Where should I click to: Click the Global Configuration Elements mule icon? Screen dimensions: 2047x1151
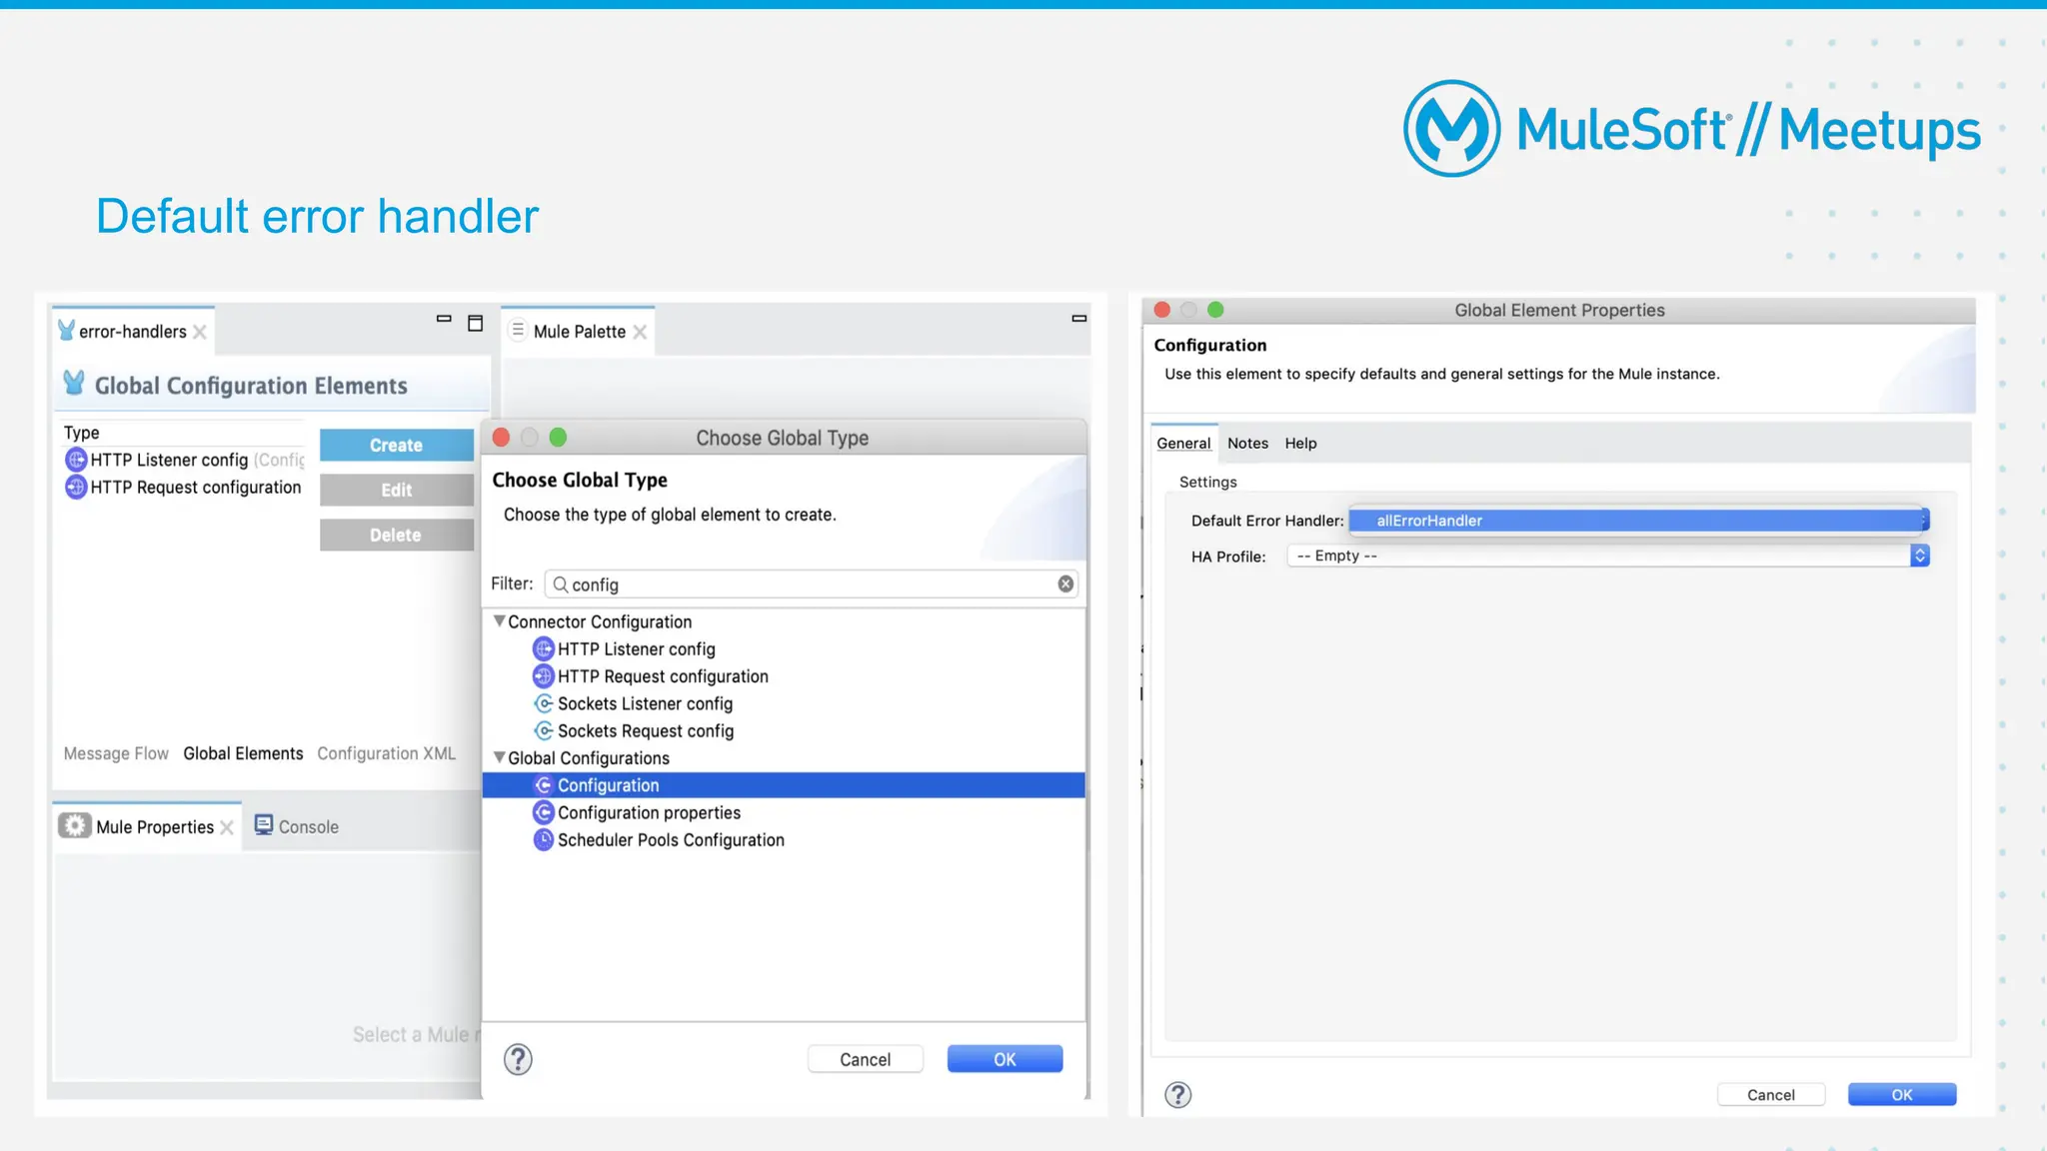(x=74, y=384)
